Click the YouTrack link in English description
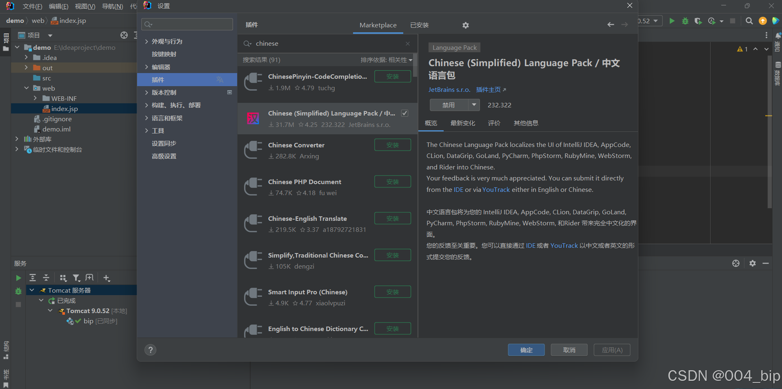This screenshot has height=389, width=782. [496, 190]
